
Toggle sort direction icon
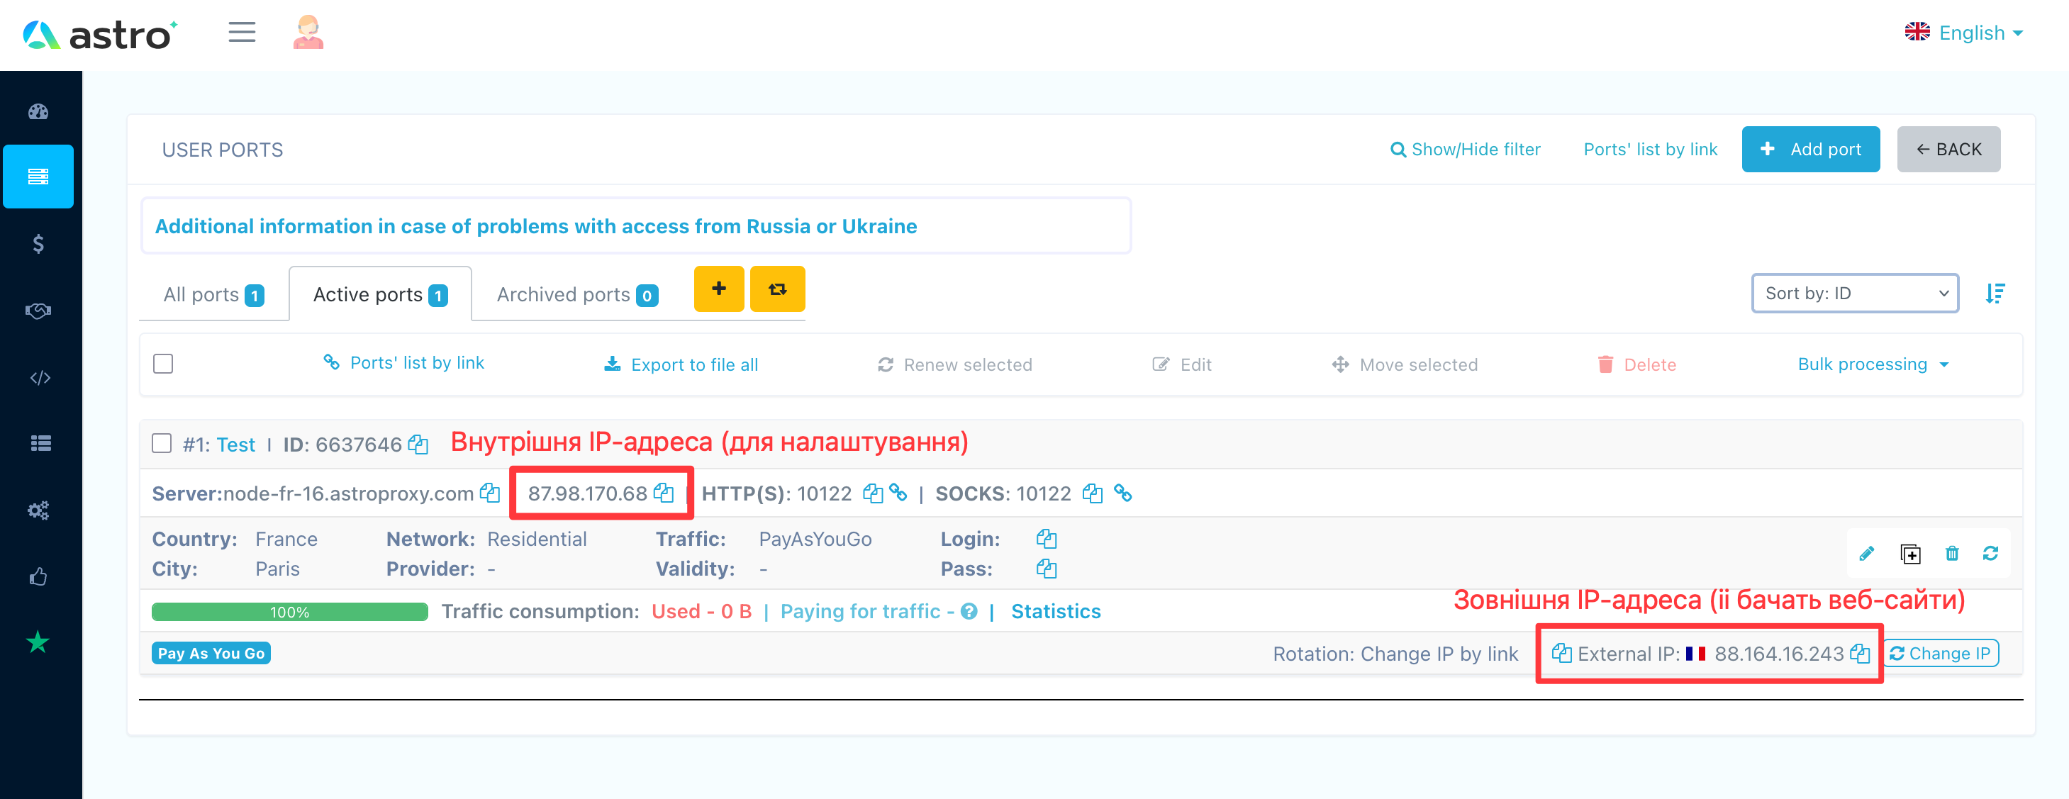(x=1995, y=294)
